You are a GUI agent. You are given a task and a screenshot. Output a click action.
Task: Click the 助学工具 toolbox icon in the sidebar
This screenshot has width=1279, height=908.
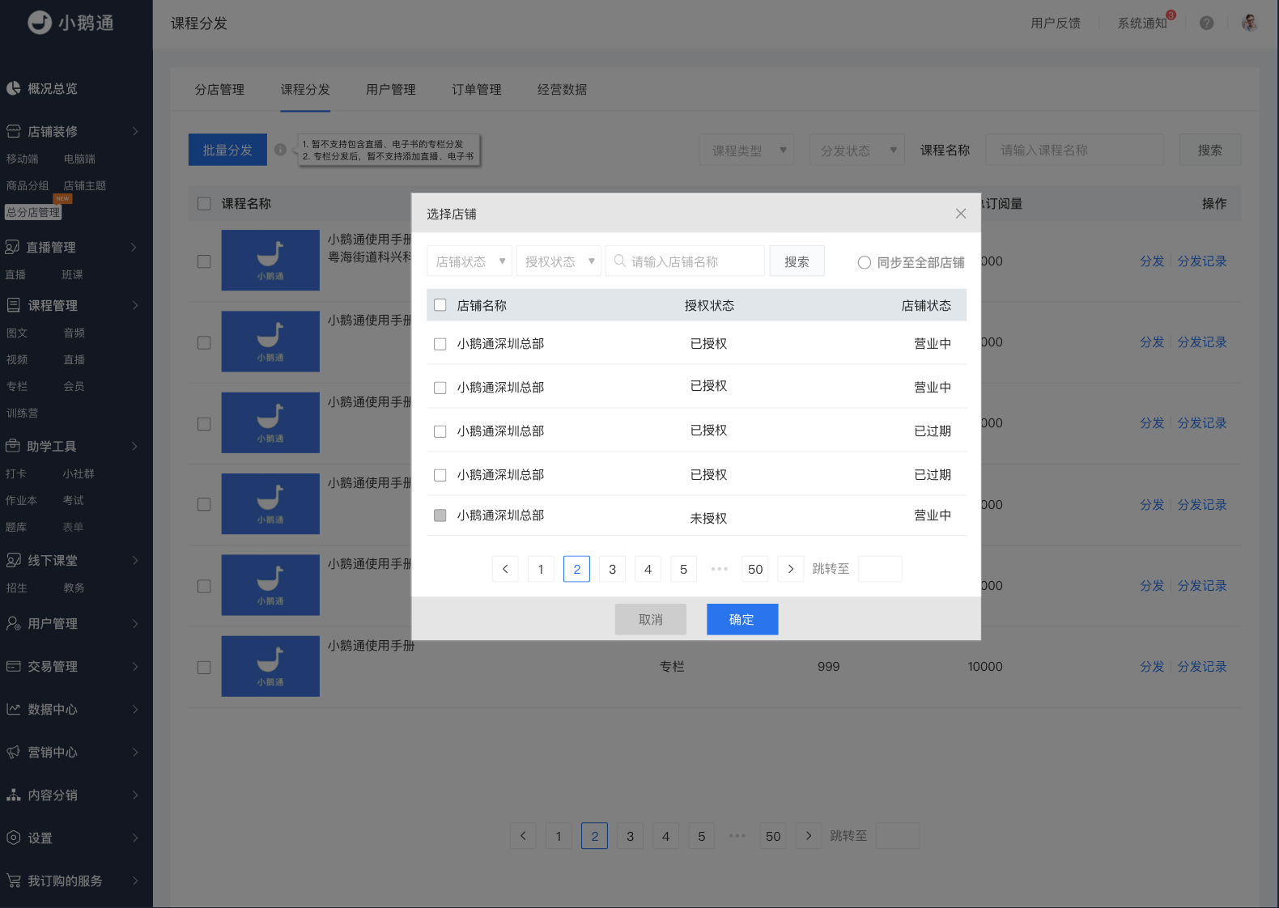pos(13,446)
